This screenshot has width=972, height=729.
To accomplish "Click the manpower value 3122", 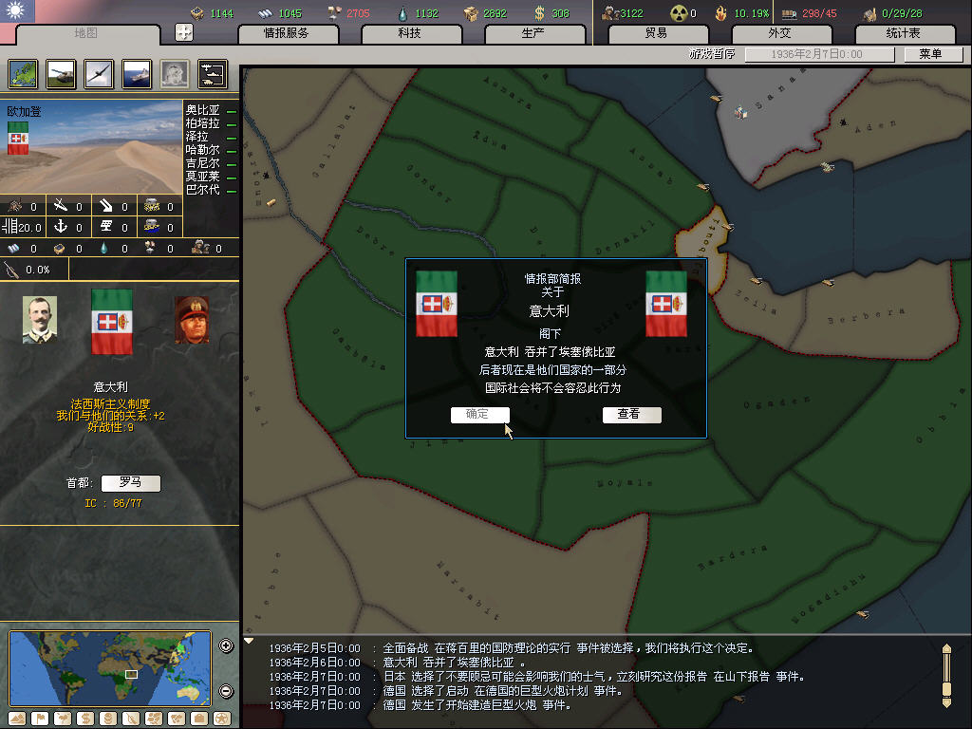I will pyautogui.click(x=631, y=13).
